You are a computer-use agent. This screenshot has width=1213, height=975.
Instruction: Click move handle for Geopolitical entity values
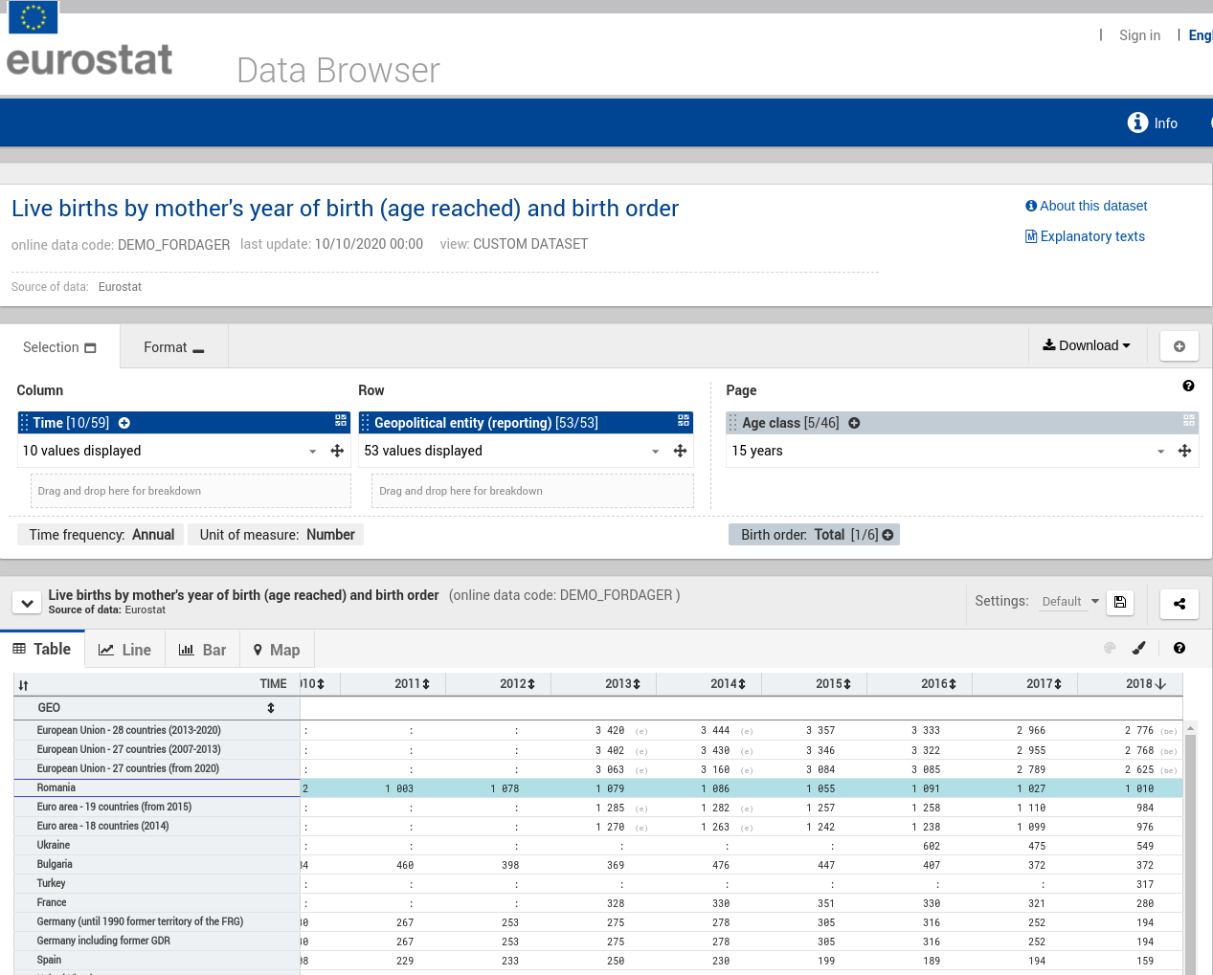tap(680, 451)
